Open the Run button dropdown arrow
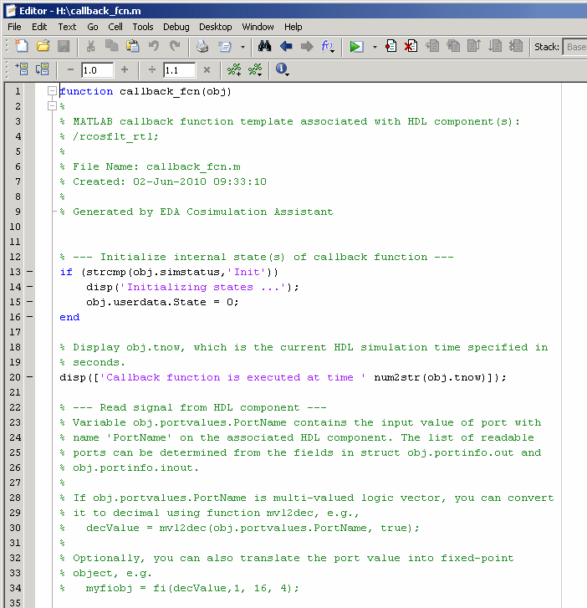The image size is (587, 608). [375, 48]
